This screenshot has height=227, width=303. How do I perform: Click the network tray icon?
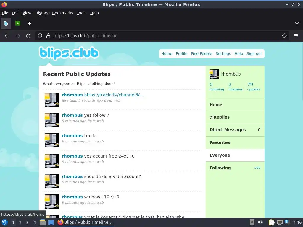[279, 222]
